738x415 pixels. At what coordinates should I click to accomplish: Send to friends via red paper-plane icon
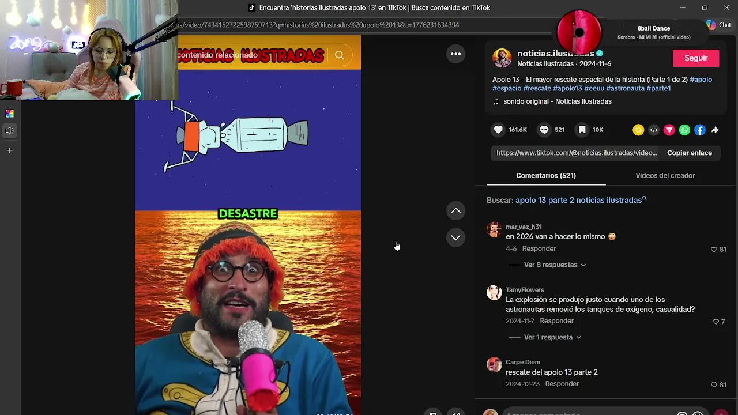pyautogui.click(x=669, y=130)
